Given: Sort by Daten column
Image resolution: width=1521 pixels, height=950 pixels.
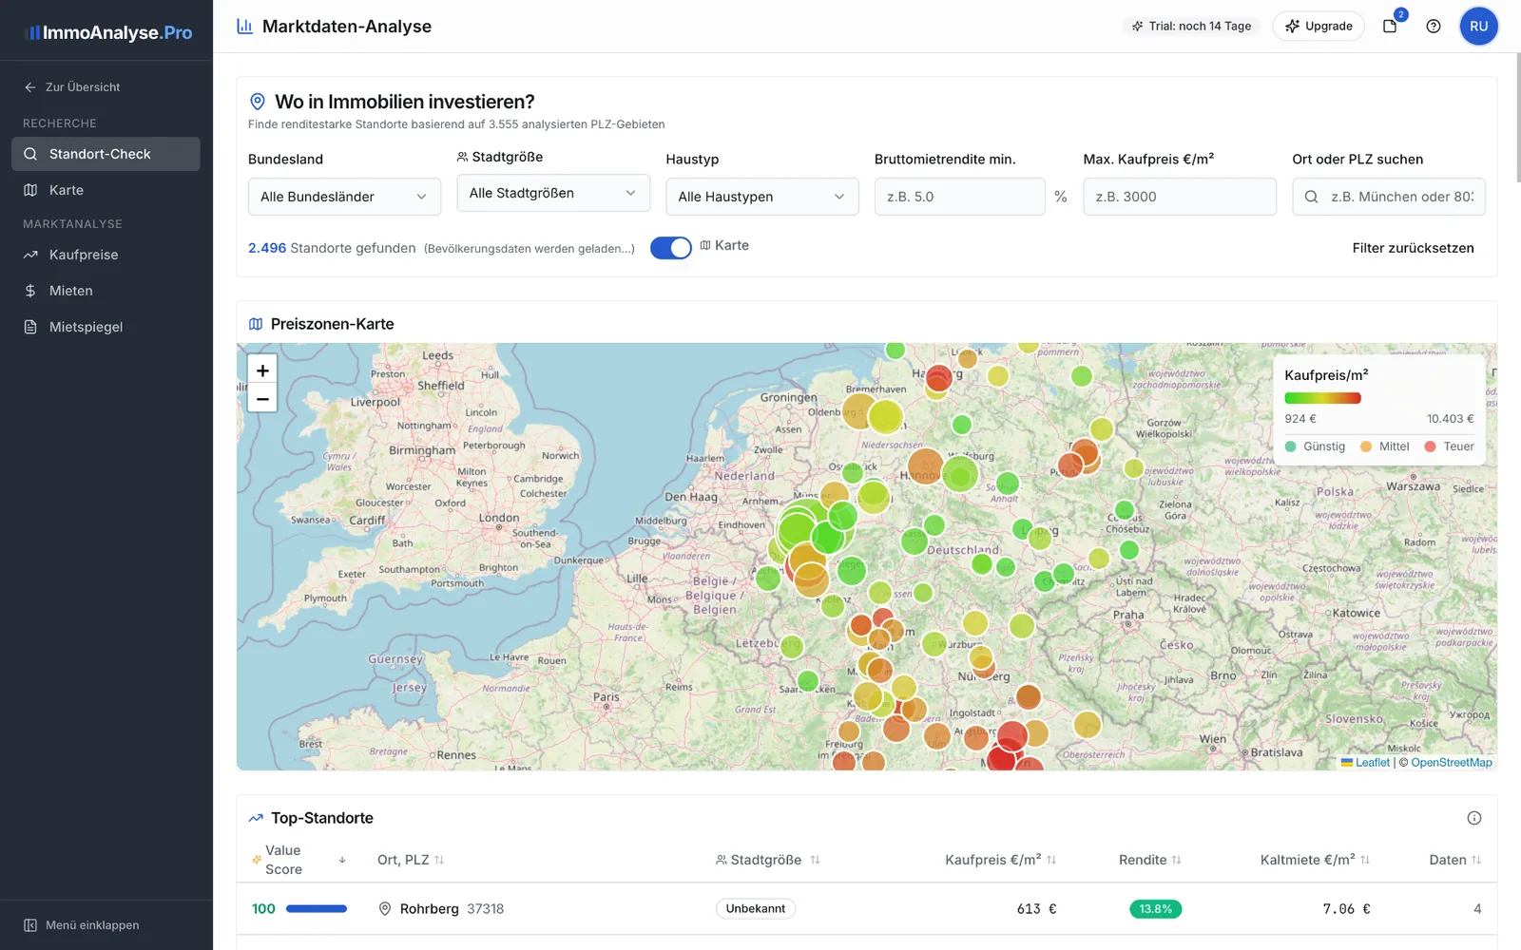Looking at the screenshot, I should coord(1455,860).
